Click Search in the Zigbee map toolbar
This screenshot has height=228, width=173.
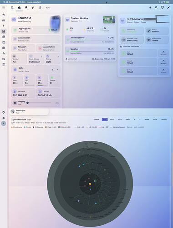(97, 119)
